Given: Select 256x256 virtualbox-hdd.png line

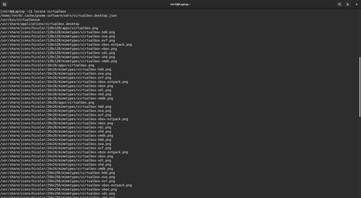Looking at the screenshot, I should point(58,173).
